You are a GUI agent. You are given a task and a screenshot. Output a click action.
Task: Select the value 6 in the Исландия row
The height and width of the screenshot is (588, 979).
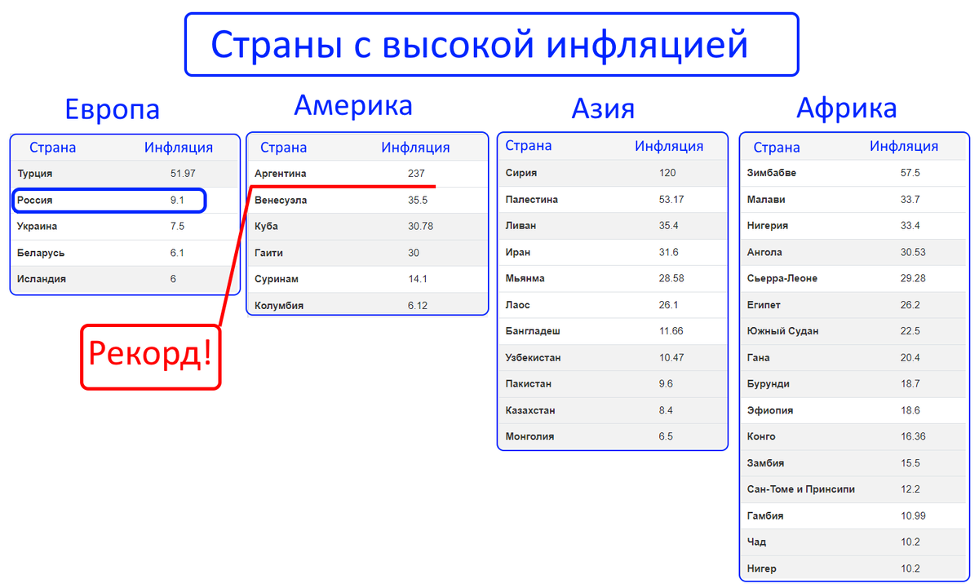pyautogui.click(x=173, y=279)
